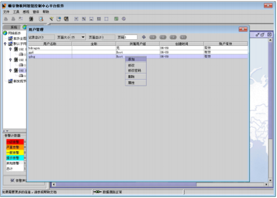Collapse the first 192 device tree node

(10, 49)
